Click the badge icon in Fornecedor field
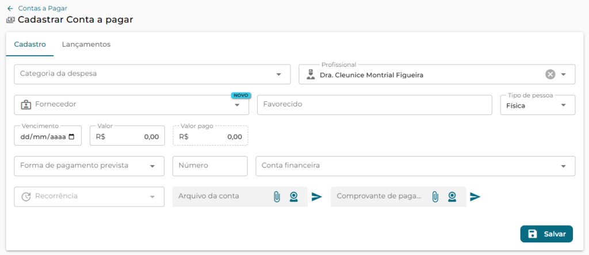The image size is (589, 255). (25, 105)
